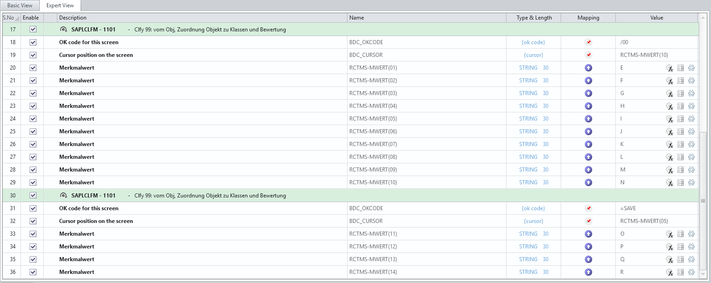Select the Expert View tab

(x=60, y=5)
